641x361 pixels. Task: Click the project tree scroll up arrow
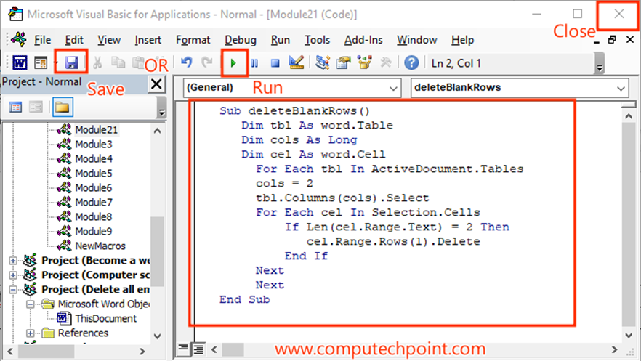click(158, 131)
